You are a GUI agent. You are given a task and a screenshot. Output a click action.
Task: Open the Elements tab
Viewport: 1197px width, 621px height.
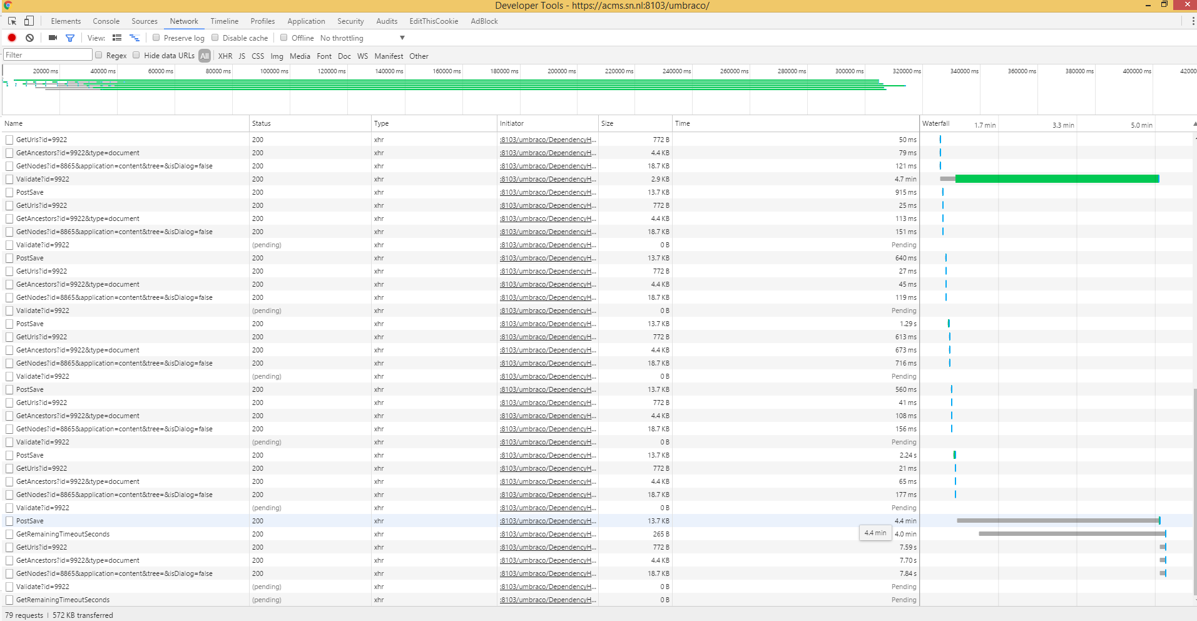[x=66, y=21]
